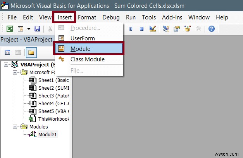The image size is (243, 158).
Task: Click the Sheet1 worksheet icon
Action: click(33, 80)
